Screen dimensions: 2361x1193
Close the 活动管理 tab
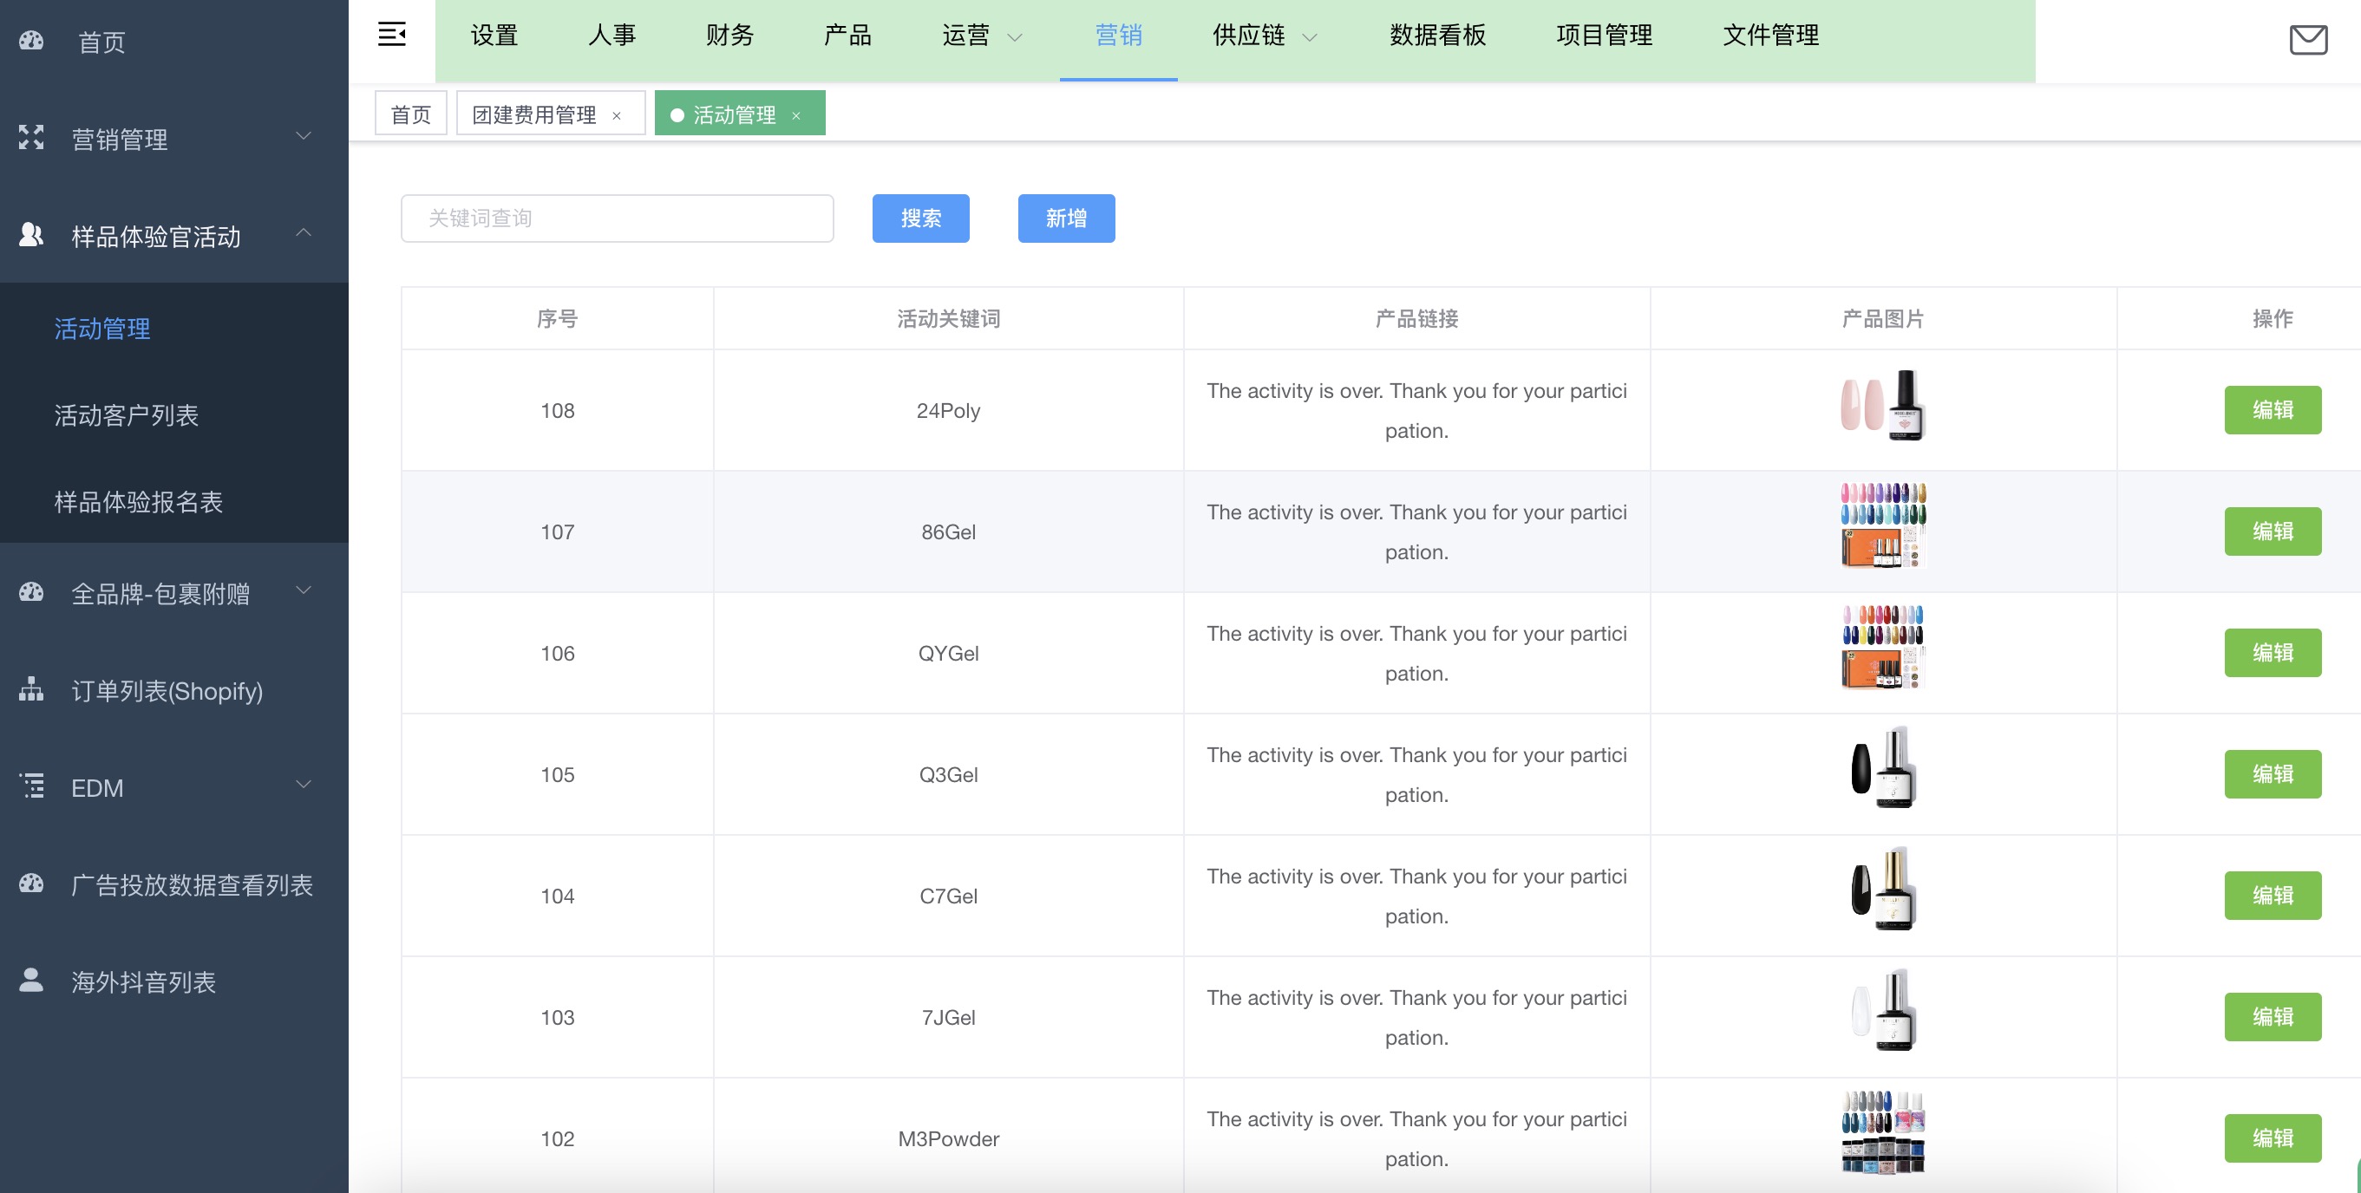(796, 115)
